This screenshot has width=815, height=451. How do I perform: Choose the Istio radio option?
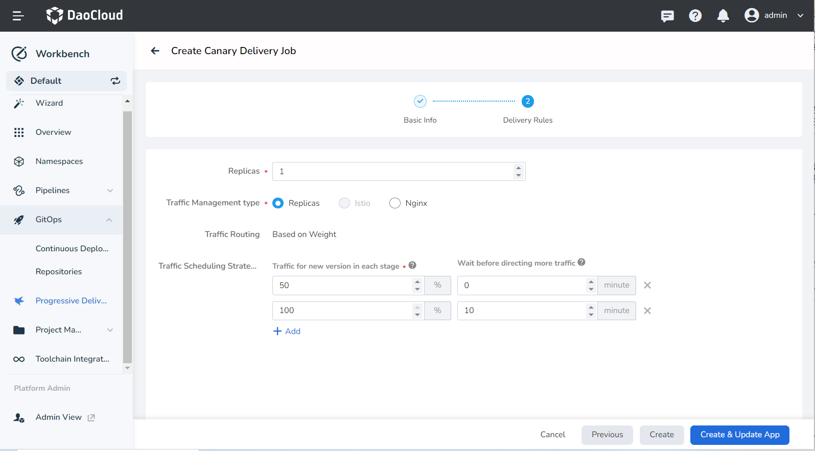(344, 203)
